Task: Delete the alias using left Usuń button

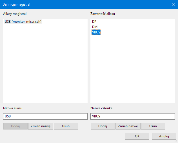Action: pyautogui.click(x=66, y=126)
